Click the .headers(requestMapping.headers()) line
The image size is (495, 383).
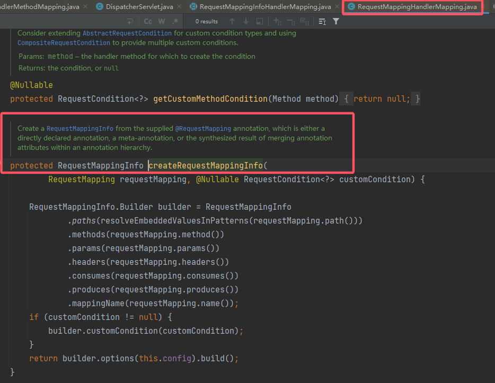pyautogui.click(x=148, y=262)
